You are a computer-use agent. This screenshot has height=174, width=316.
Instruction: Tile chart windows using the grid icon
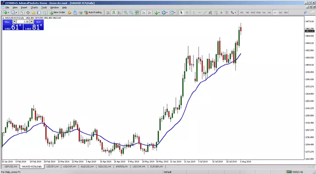point(137,12)
